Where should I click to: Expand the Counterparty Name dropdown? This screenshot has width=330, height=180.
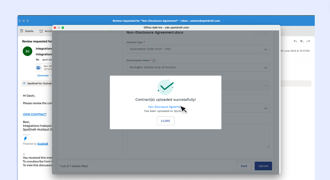coord(198,67)
